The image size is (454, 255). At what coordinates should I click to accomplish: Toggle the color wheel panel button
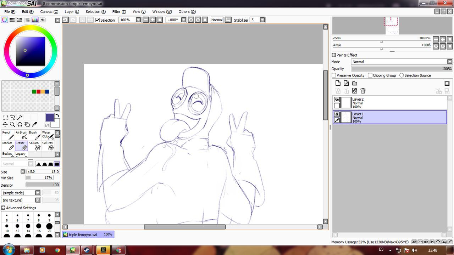(x=4, y=20)
